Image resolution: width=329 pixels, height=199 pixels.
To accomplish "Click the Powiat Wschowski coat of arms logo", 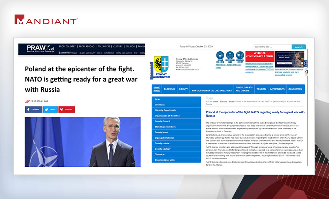I will pos(161,67).
